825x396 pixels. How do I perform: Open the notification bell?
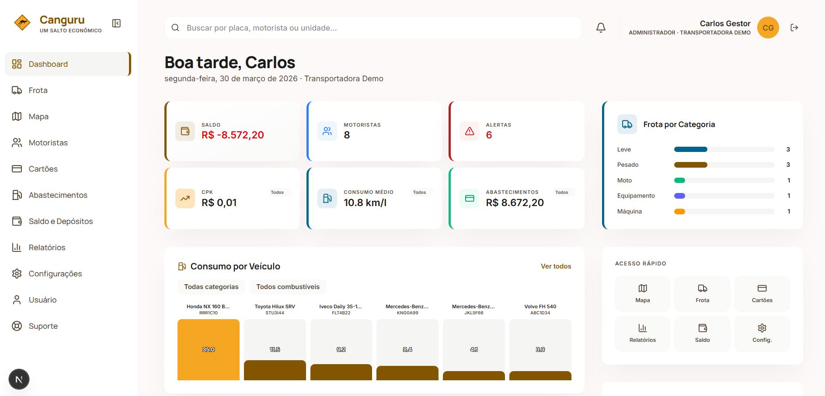click(601, 27)
